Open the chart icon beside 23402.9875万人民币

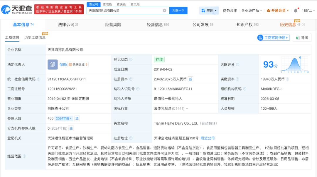pyautogui.click(x=190, y=79)
